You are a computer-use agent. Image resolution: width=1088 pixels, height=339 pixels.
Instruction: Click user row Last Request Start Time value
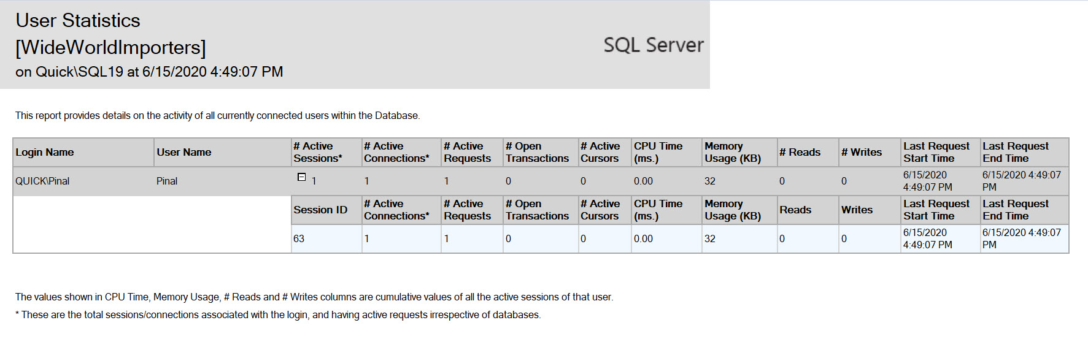click(x=928, y=181)
